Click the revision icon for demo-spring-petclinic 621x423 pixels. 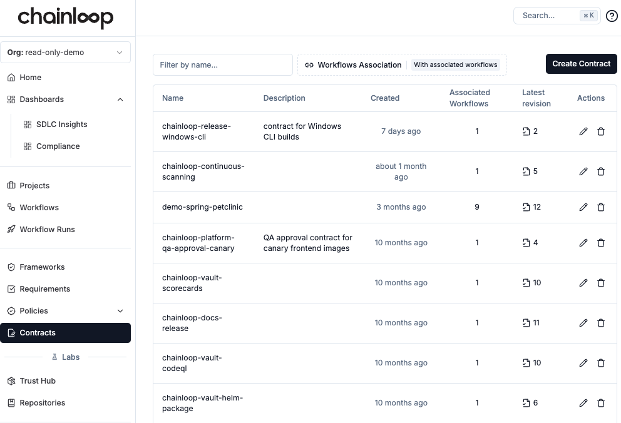(526, 207)
